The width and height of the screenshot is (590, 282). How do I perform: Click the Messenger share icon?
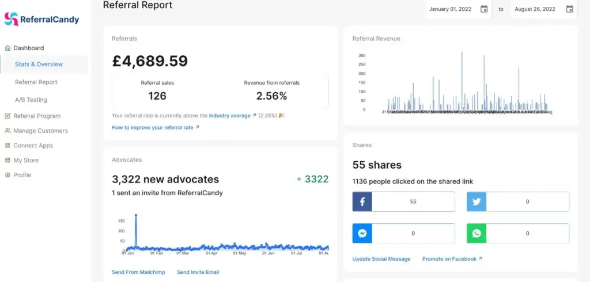point(362,233)
